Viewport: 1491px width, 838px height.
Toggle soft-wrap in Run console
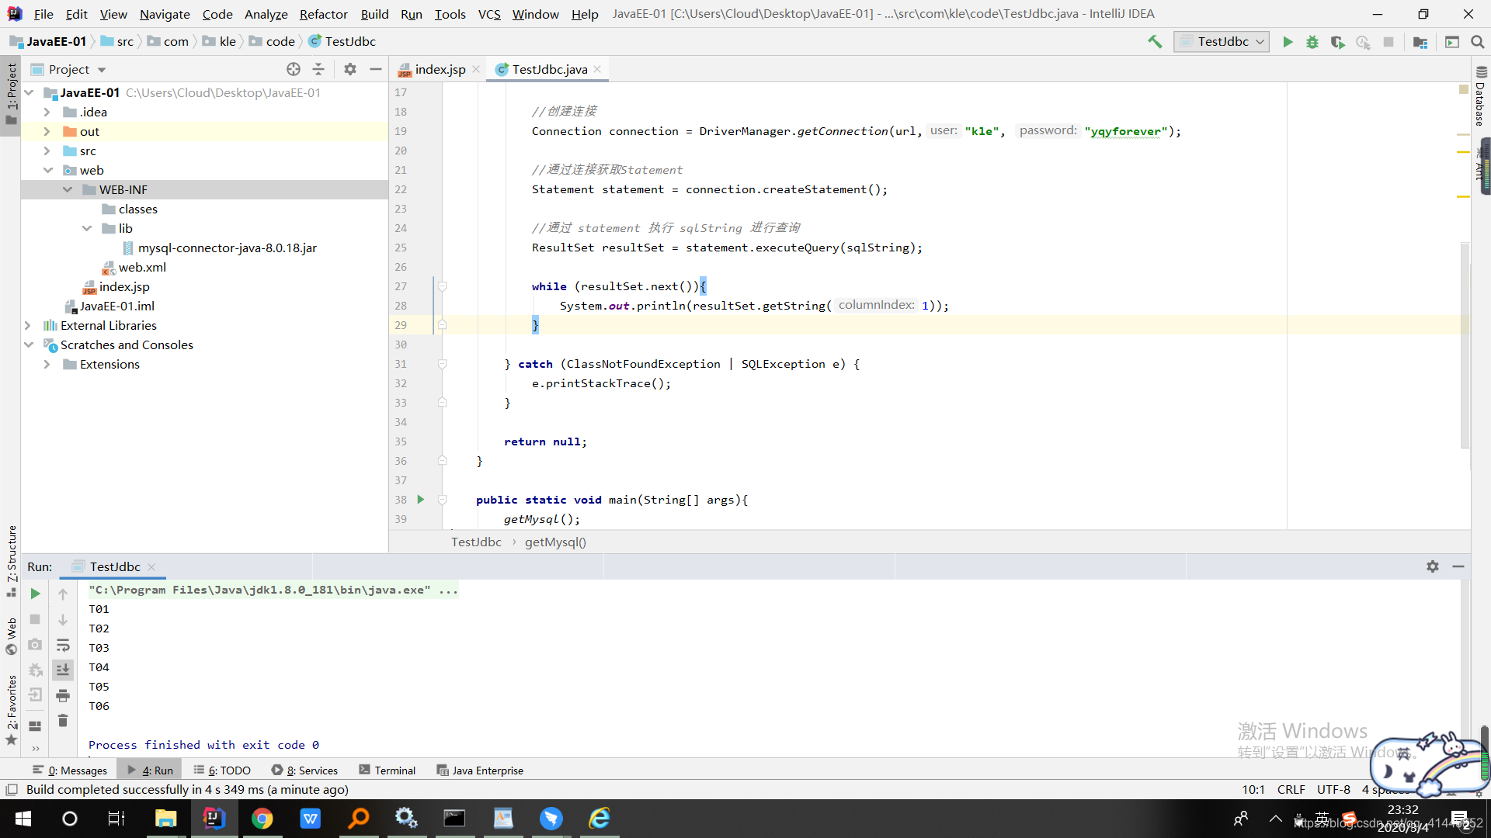point(63,645)
